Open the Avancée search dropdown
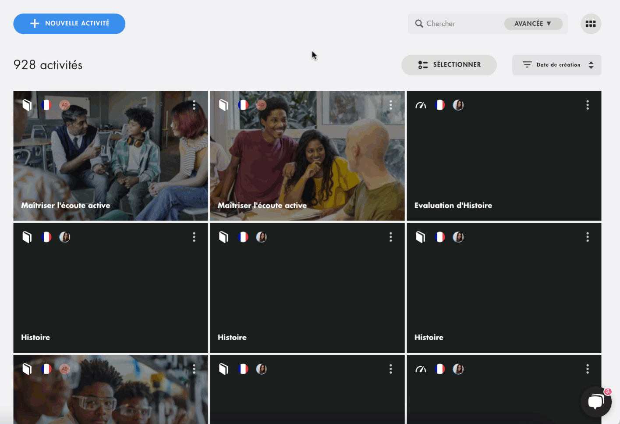This screenshot has width=620, height=424. click(533, 24)
